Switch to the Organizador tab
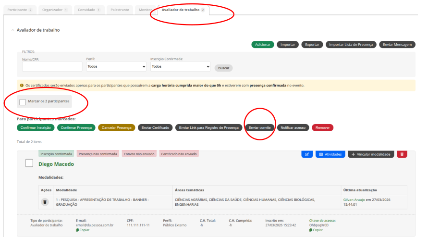This screenshot has height=237, width=428. coord(55,10)
